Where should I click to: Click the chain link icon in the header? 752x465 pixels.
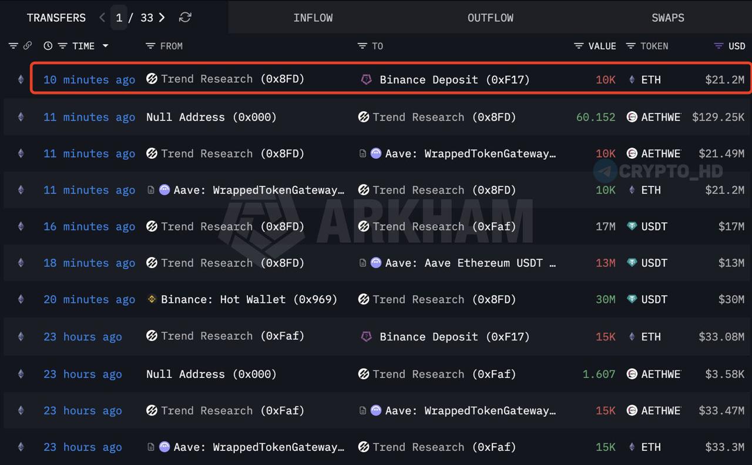click(28, 45)
